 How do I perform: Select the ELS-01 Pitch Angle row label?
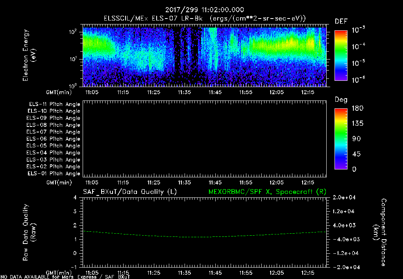54,173
